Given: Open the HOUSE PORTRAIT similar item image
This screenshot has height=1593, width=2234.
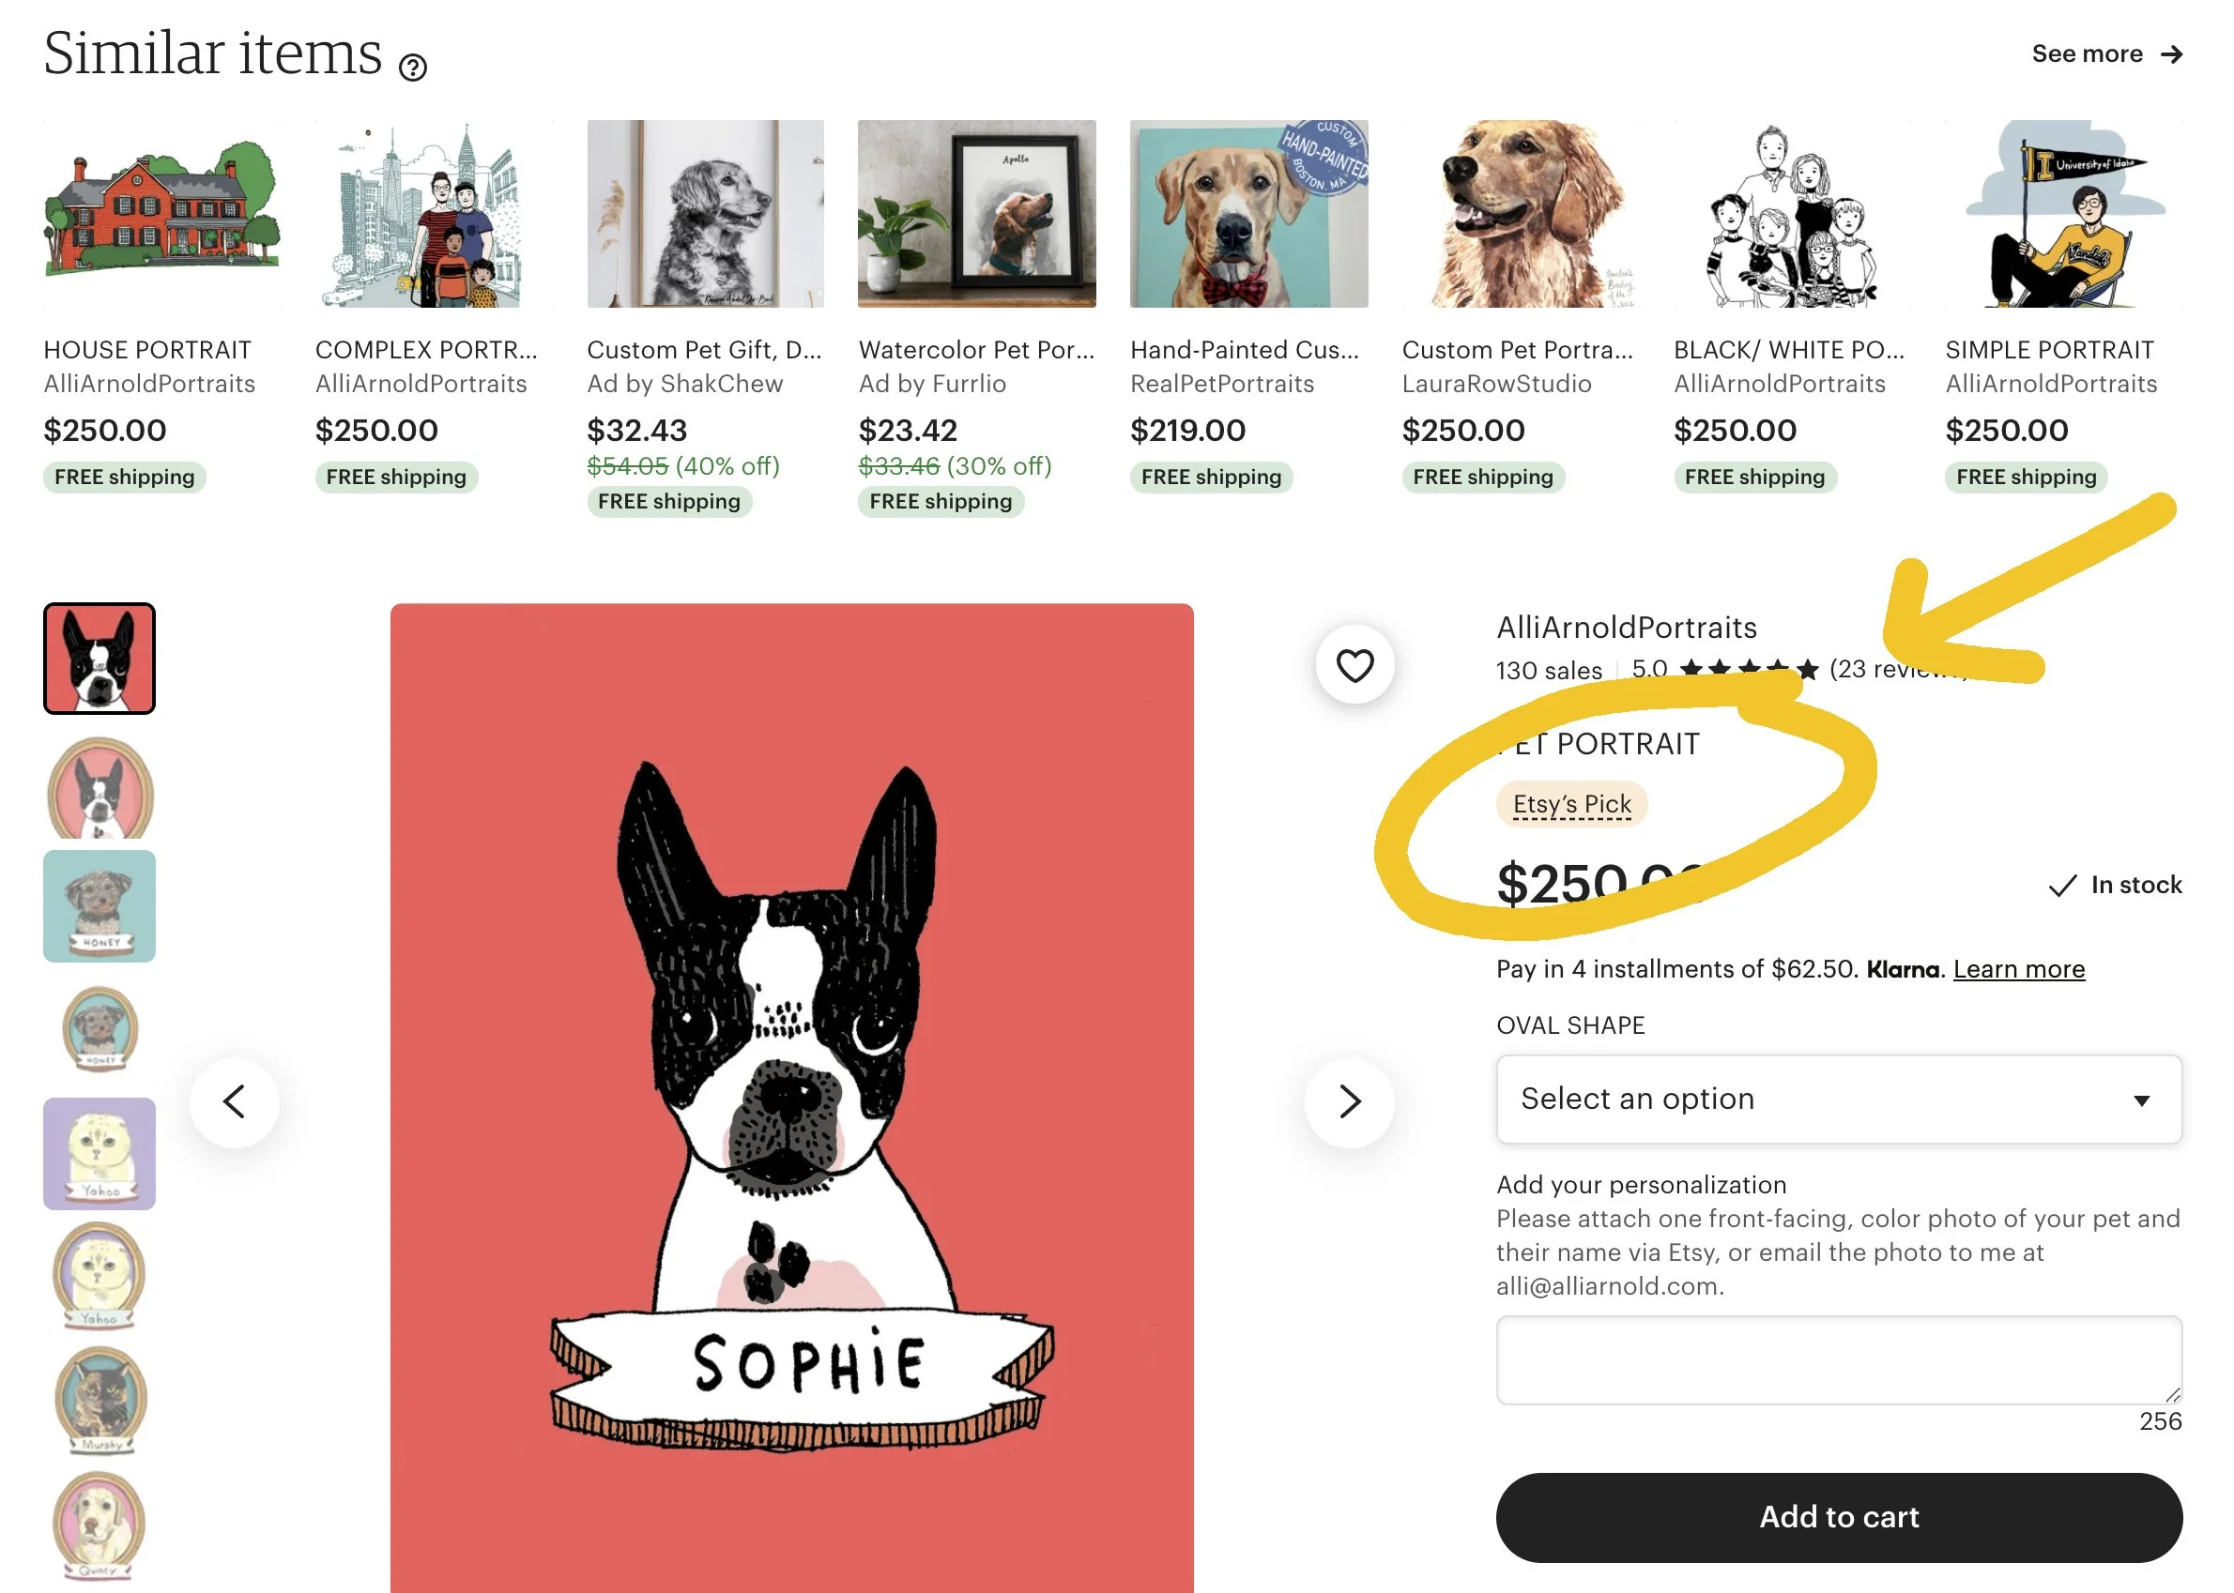Looking at the screenshot, I should 162,214.
